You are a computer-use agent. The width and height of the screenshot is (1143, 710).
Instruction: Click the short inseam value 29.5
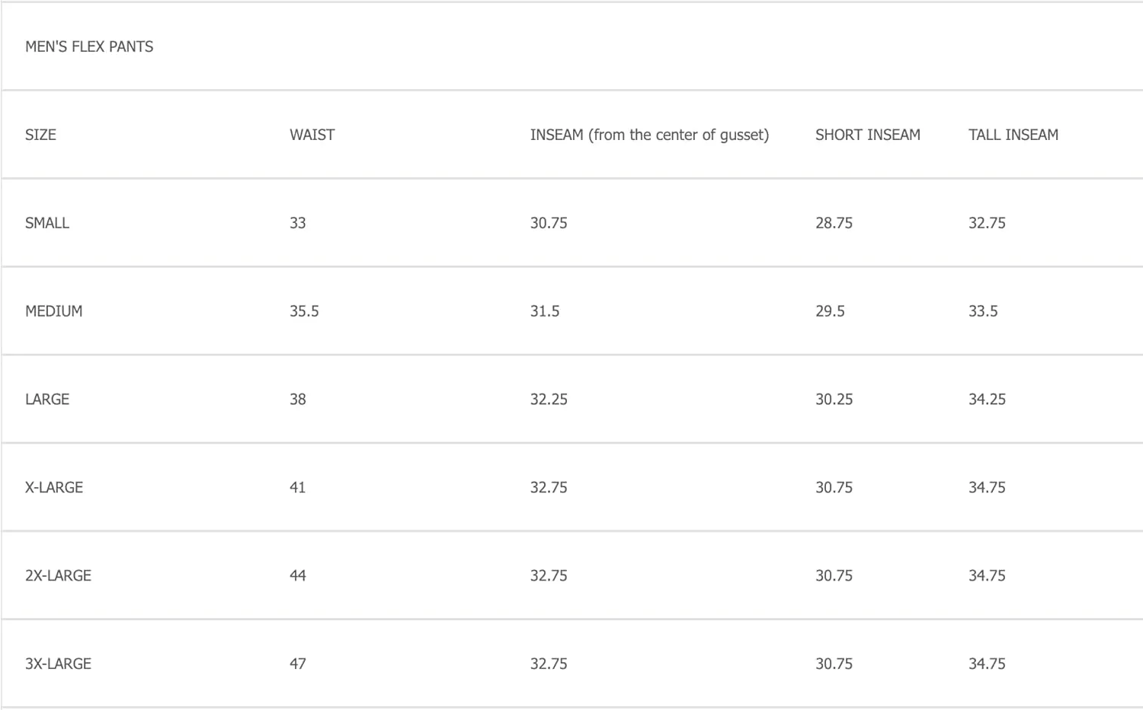tap(830, 311)
